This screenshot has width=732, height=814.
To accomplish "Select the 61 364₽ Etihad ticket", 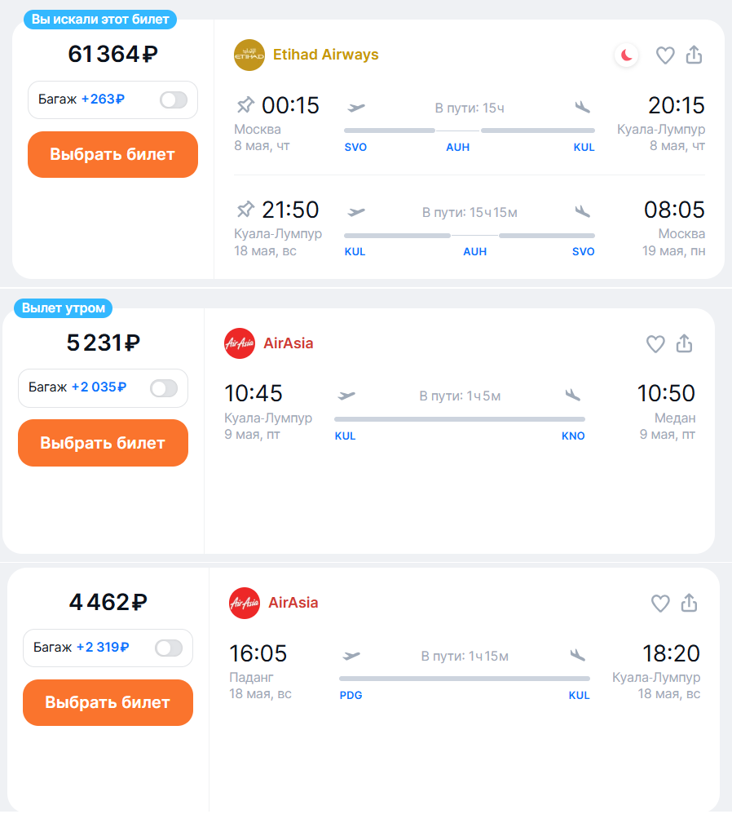I will 112,154.
